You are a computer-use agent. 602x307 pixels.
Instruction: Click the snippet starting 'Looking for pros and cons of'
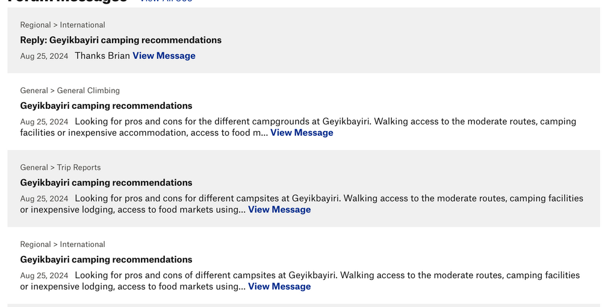point(327,275)
